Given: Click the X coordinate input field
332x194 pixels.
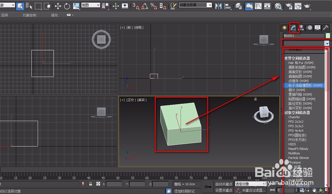Looking at the screenshot, I should click(x=114, y=184).
